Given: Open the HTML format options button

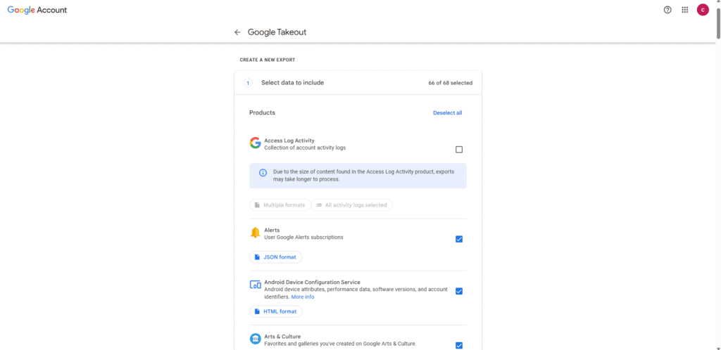Looking at the screenshot, I should [276, 311].
